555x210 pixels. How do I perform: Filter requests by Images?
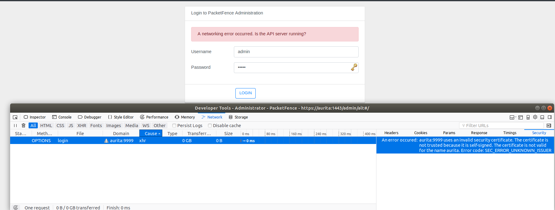tap(113, 126)
